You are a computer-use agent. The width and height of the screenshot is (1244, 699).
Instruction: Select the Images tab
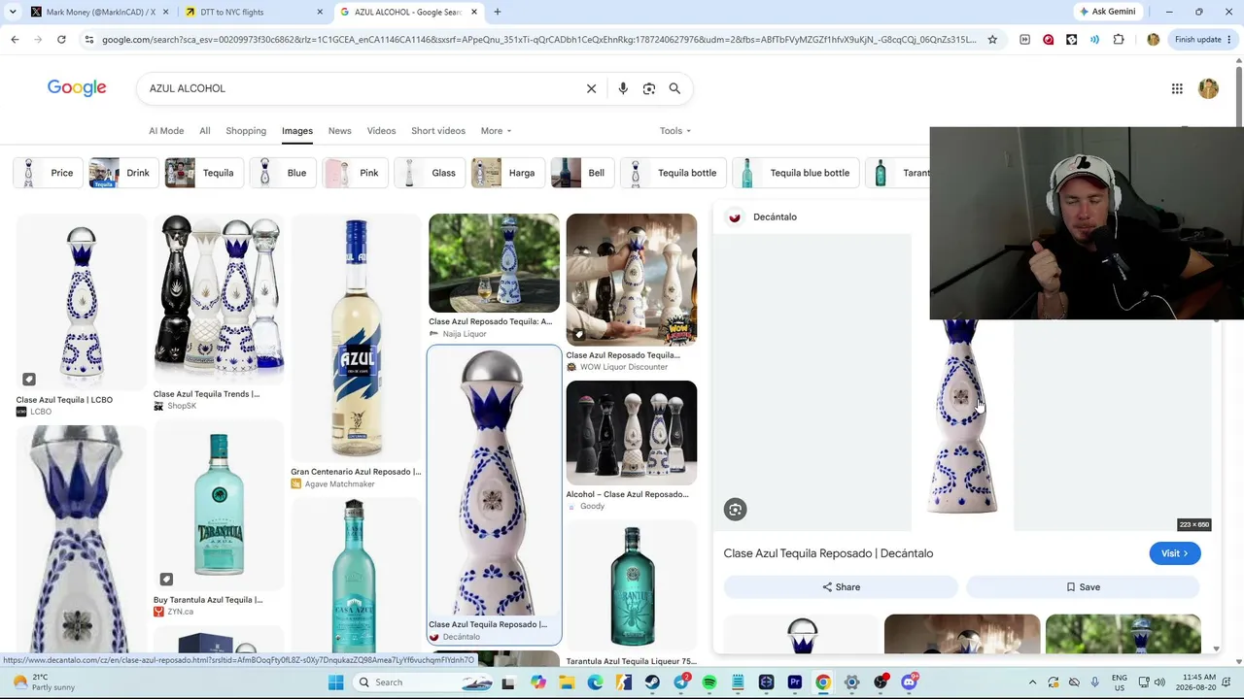297,131
